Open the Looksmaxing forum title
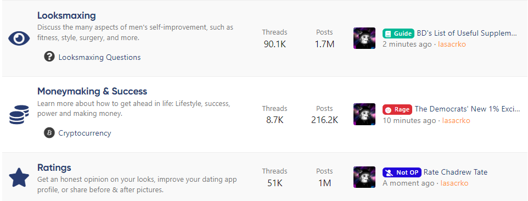Image resolution: width=528 pixels, height=201 pixels. (66, 15)
